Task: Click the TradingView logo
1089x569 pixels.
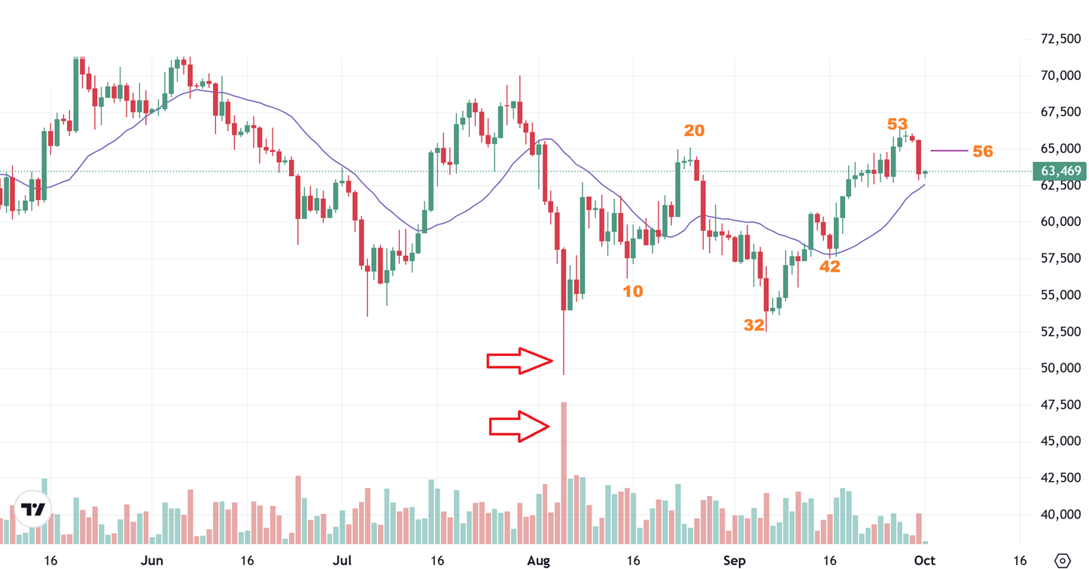Action: (33, 510)
